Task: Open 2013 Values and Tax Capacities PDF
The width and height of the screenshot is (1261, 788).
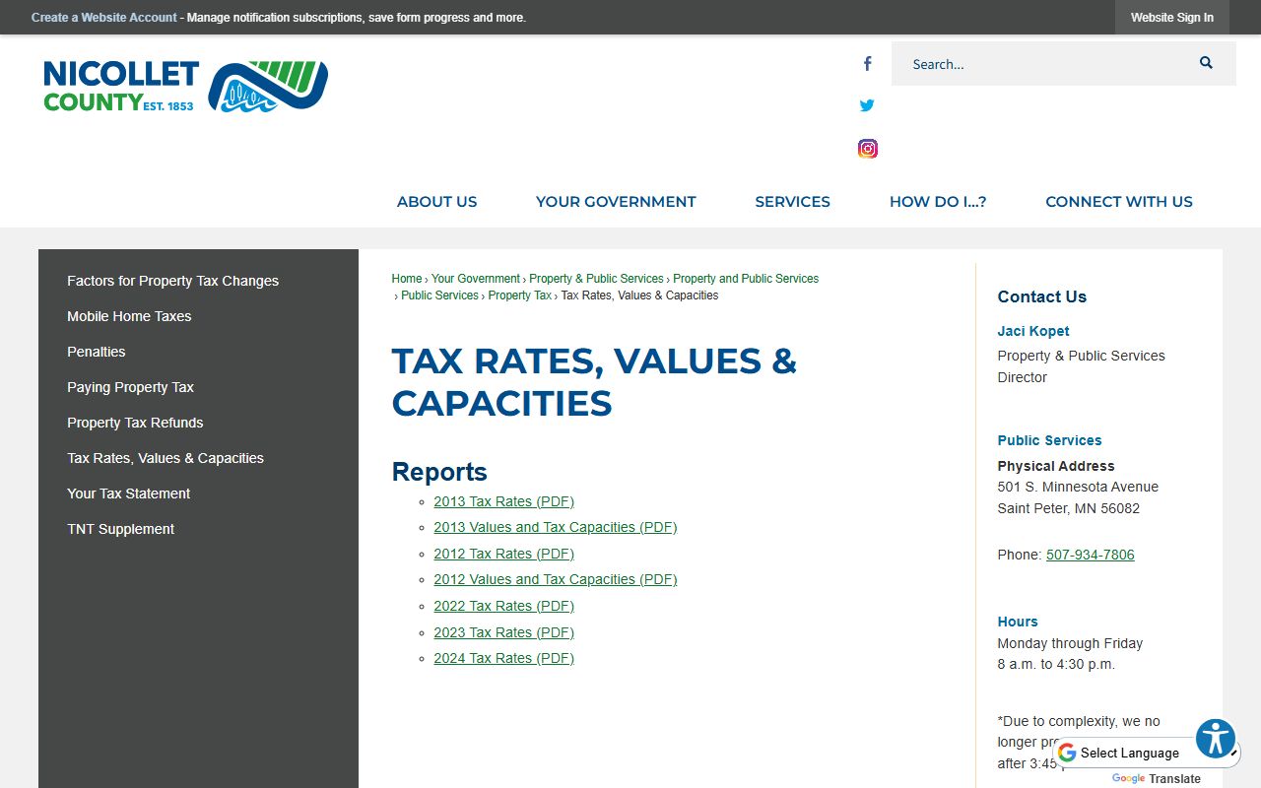Action: [x=555, y=527]
